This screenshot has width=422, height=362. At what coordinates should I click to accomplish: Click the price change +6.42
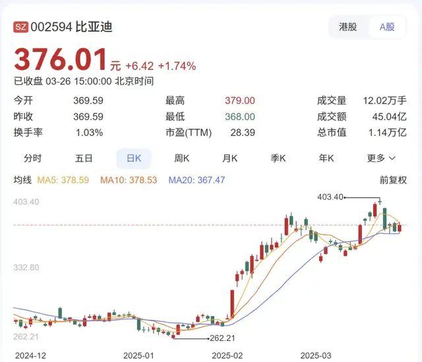coord(139,66)
